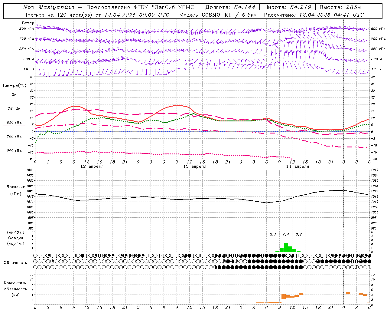Click the 40 tick at top of right temperature axis
The image size is (387, 310).
click(x=373, y=77)
